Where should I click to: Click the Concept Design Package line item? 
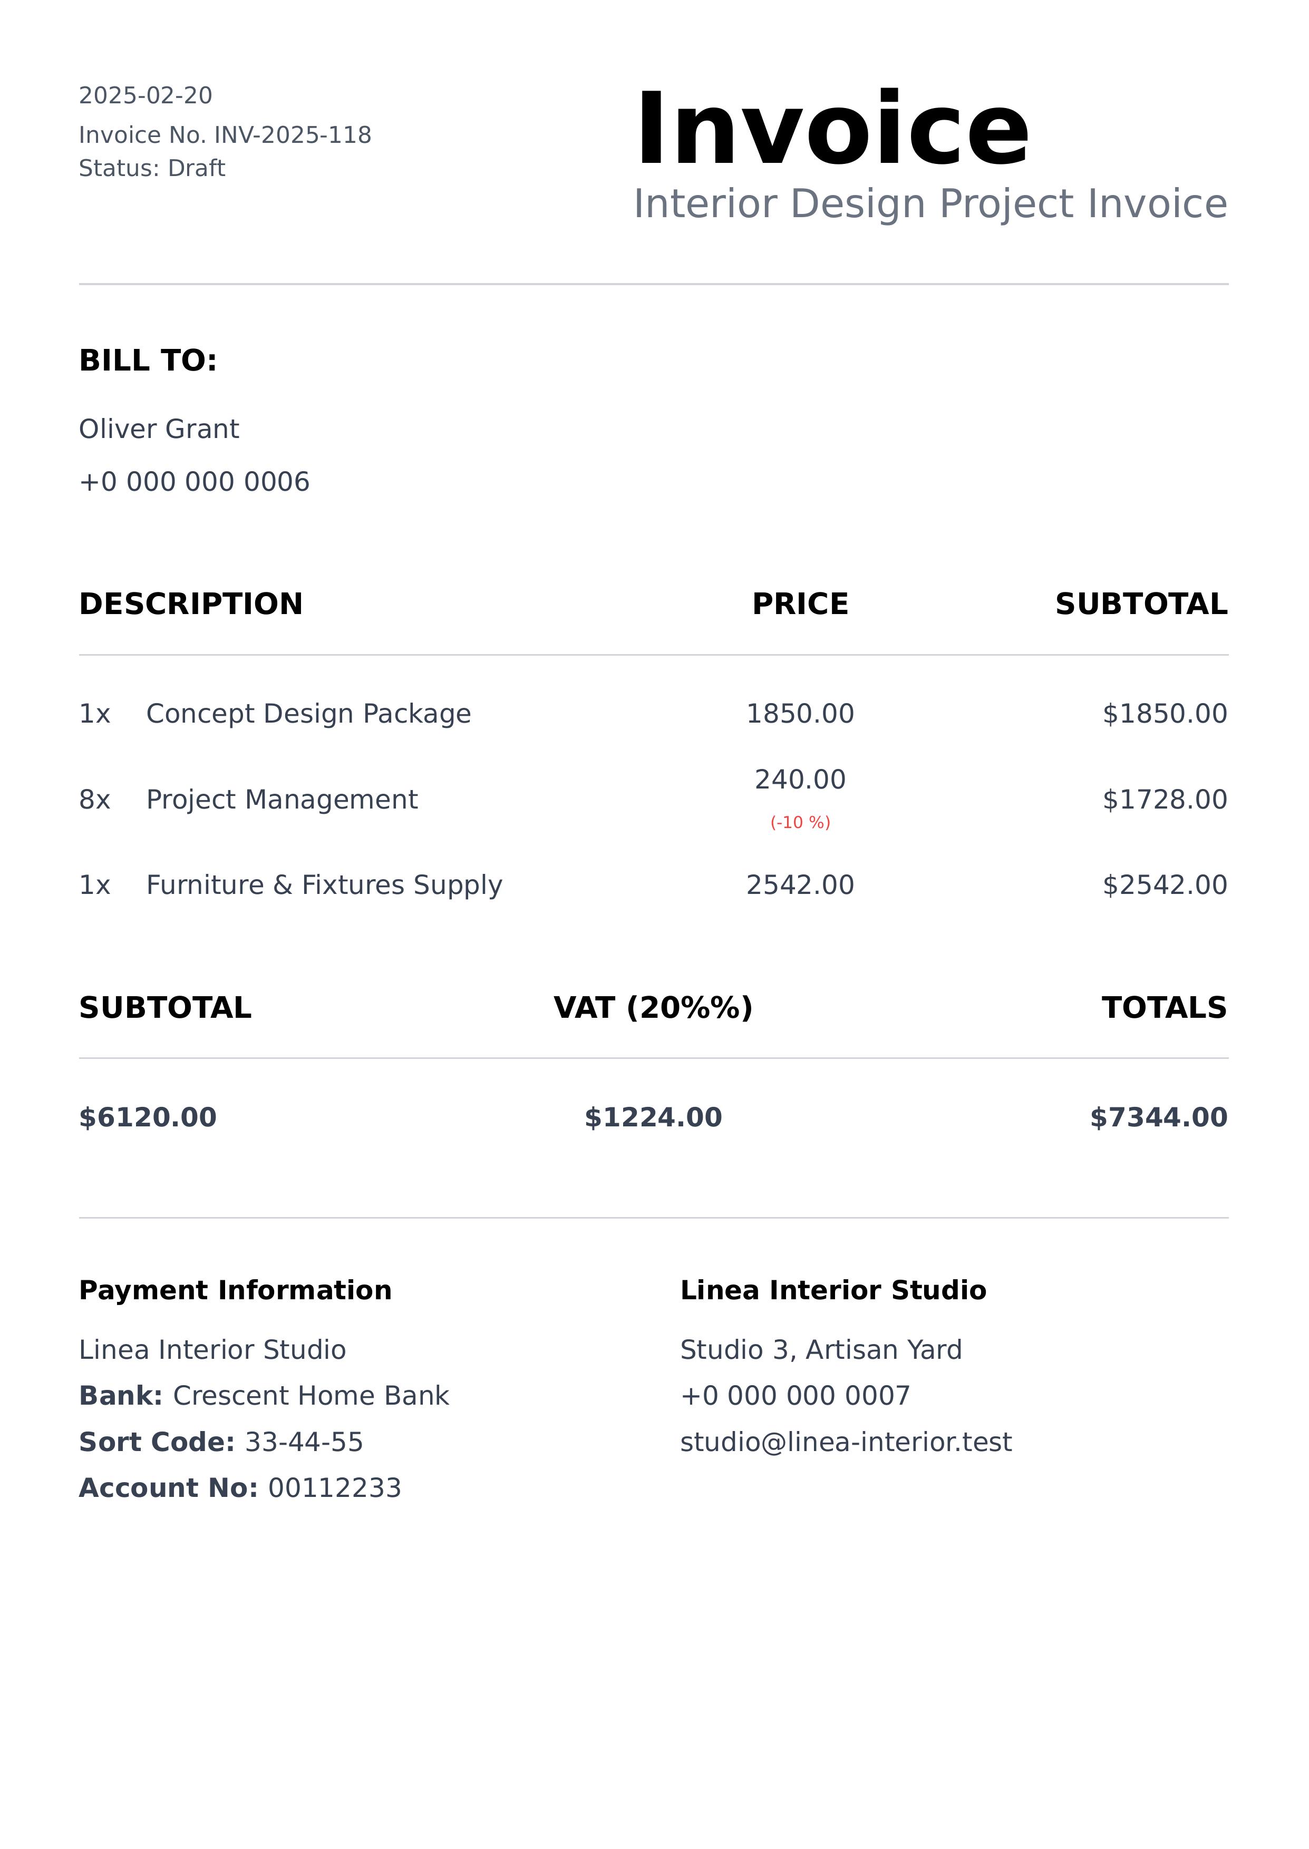tap(308, 714)
